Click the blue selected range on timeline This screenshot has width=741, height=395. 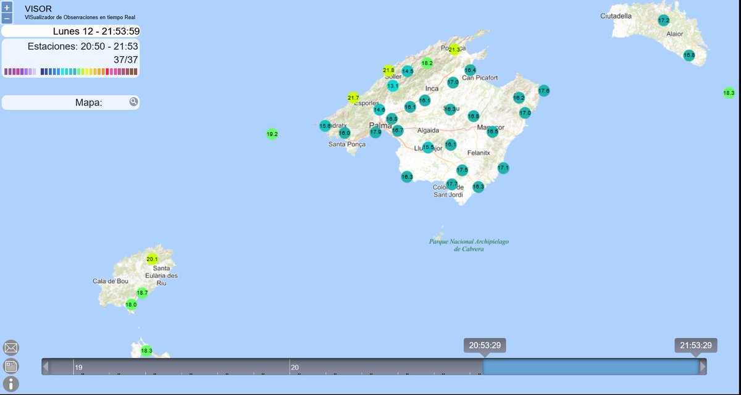[590, 367]
